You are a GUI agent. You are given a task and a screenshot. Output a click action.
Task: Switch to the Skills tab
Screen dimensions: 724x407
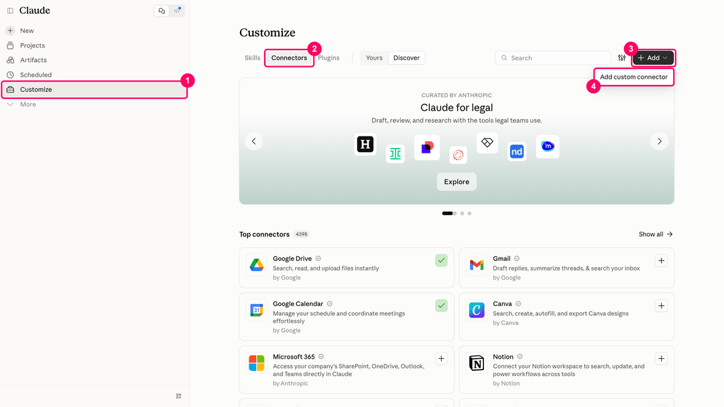[x=253, y=58]
